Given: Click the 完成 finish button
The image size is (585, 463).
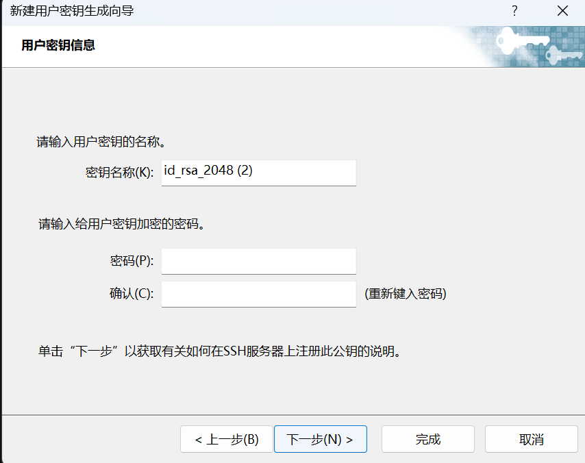Looking at the screenshot, I should [x=427, y=439].
